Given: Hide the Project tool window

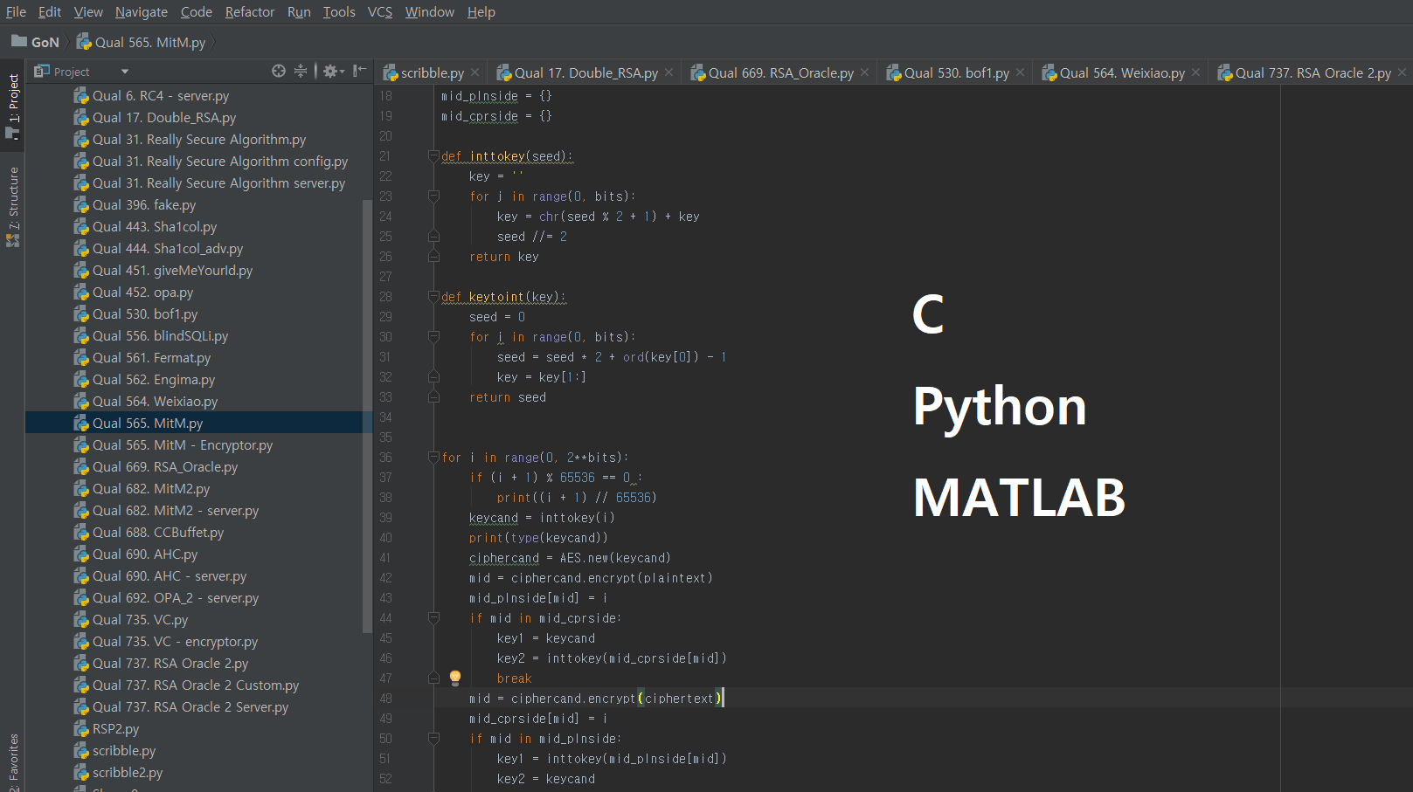Looking at the screenshot, I should tap(359, 71).
